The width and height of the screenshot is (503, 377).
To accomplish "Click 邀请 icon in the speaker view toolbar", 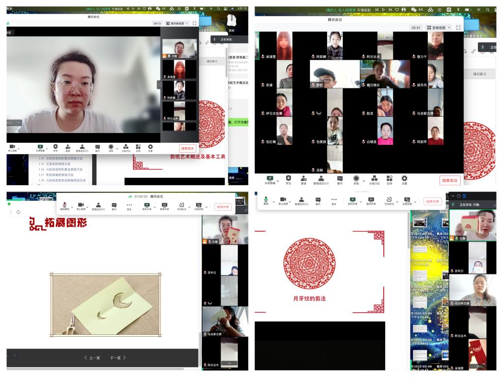I will pos(68,147).
